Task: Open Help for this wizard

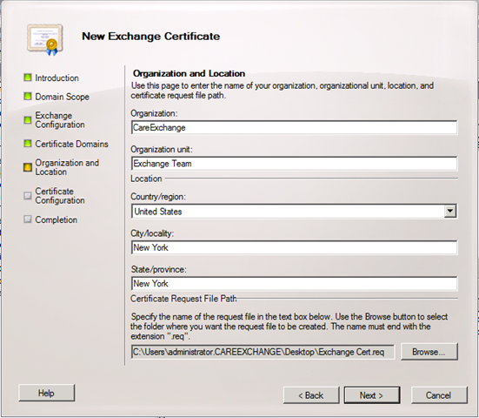Action: [46, 393]
